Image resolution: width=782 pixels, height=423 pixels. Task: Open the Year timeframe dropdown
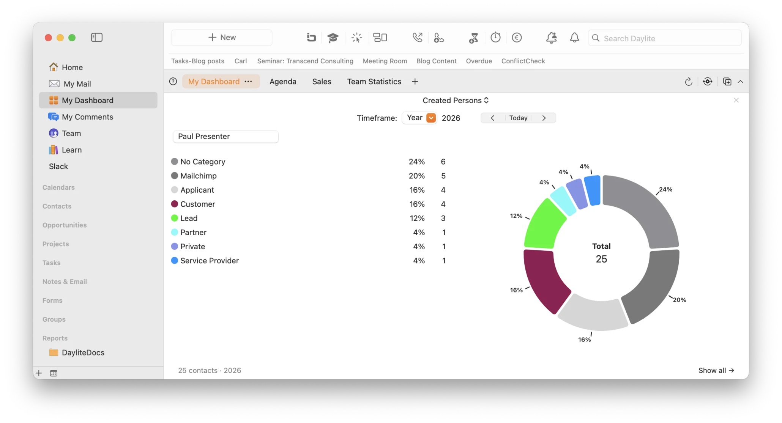(419, 118)
